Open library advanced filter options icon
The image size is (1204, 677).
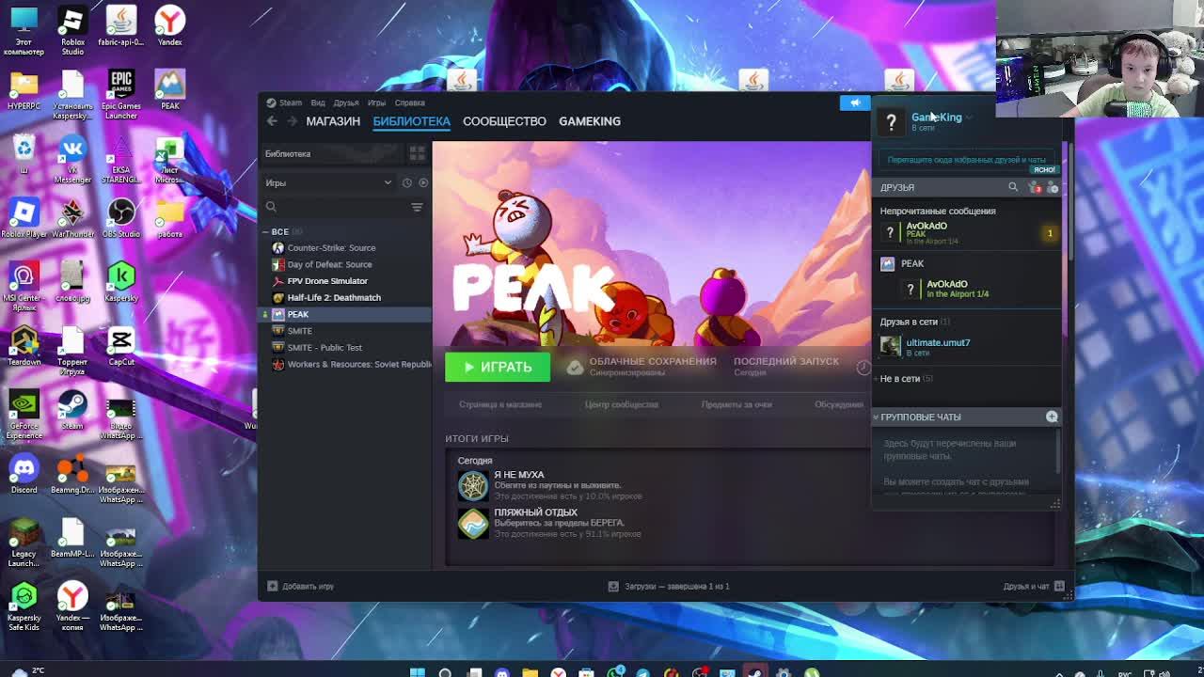[x=417, y=207]
